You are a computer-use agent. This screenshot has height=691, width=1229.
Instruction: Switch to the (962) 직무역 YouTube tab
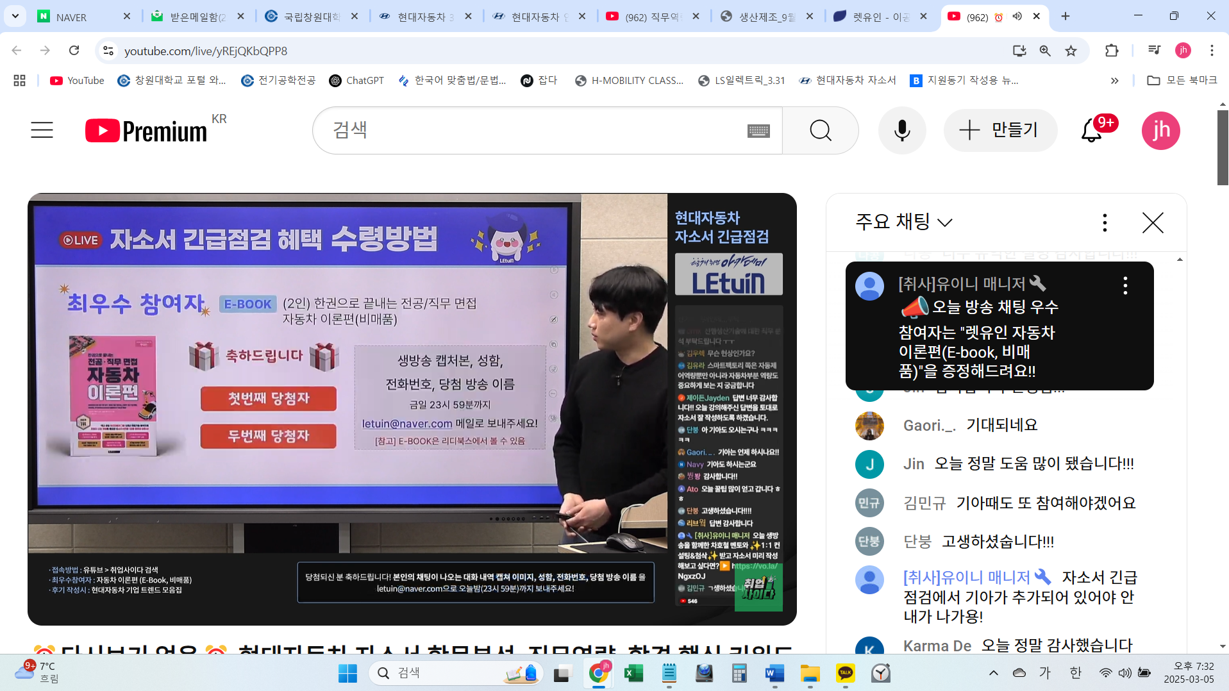[x=653, y=17]
